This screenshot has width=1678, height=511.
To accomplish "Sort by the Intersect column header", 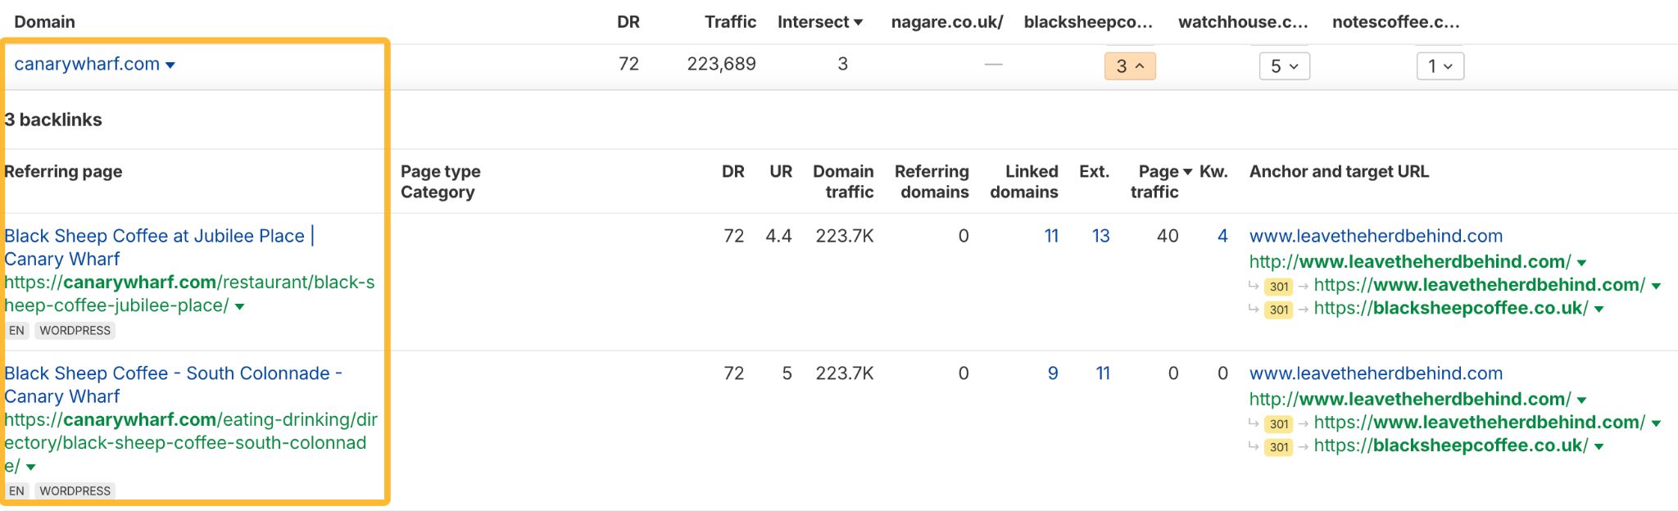I will point(819,22).
